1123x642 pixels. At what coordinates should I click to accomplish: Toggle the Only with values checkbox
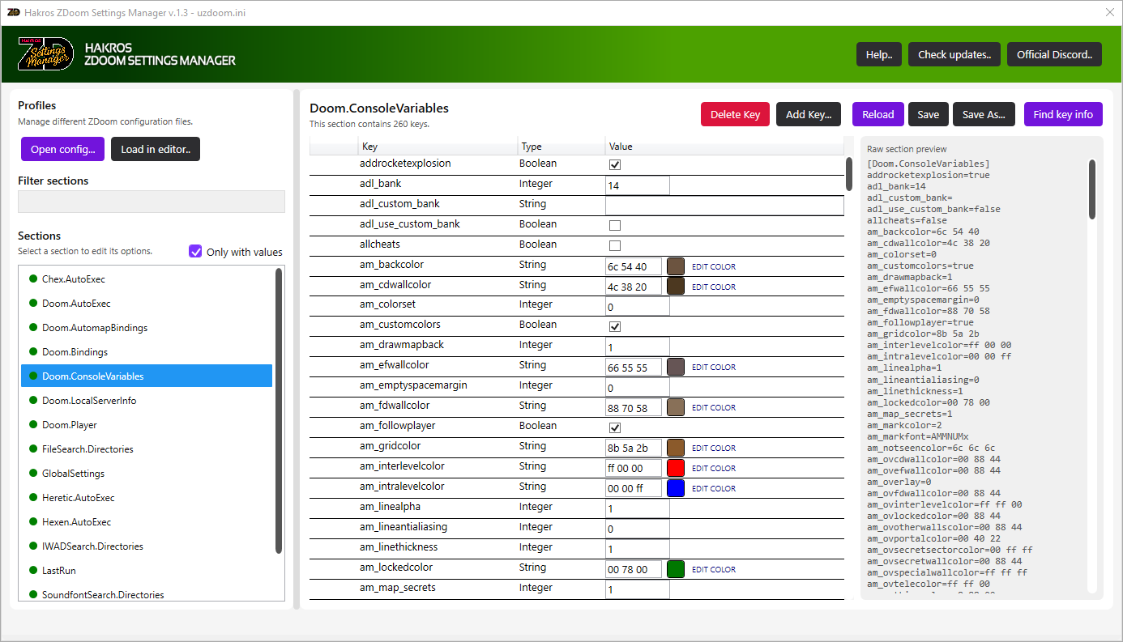pos(195,251)
